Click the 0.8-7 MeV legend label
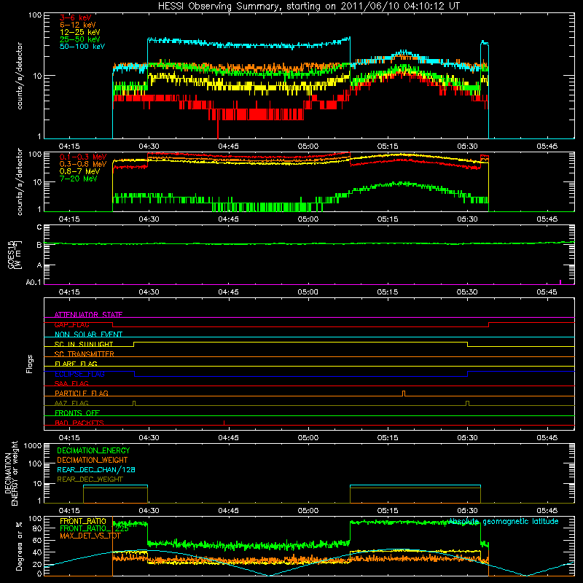The width and height of the screenshot is (583, 583). (79, 171)
